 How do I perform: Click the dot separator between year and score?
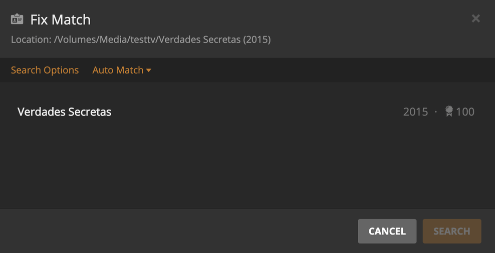pyautogui.click(x=436, y=111)
